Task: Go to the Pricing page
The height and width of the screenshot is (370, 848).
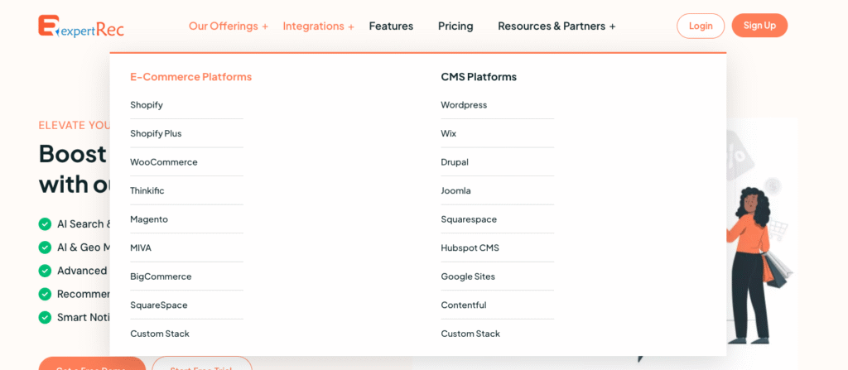Action: (x=455, y=26)
